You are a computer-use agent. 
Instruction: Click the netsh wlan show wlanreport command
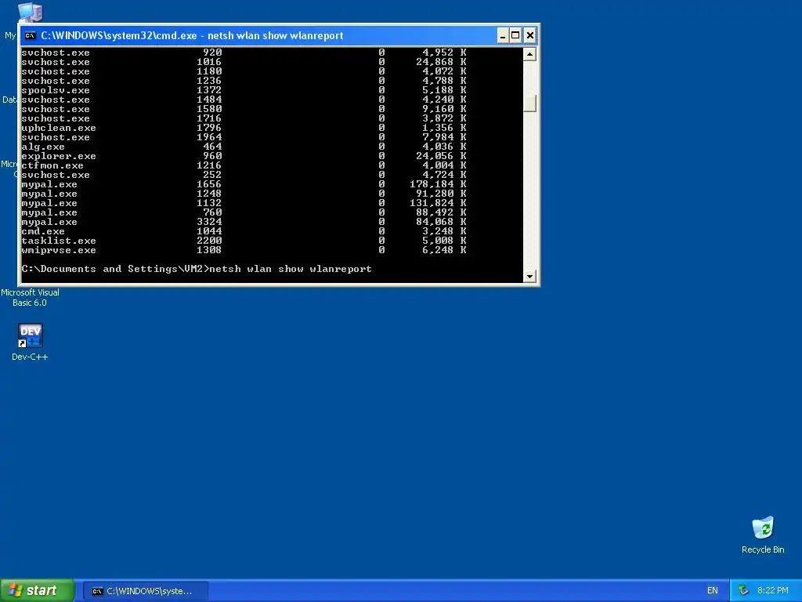click(291, 270)
